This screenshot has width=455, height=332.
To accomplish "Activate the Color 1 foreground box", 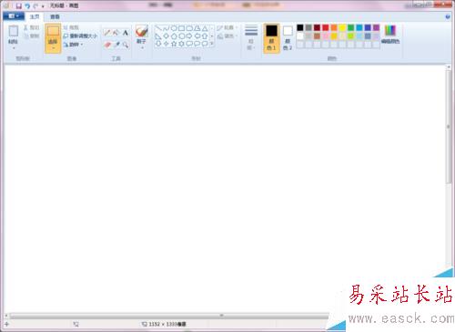I will click(271, 38).
